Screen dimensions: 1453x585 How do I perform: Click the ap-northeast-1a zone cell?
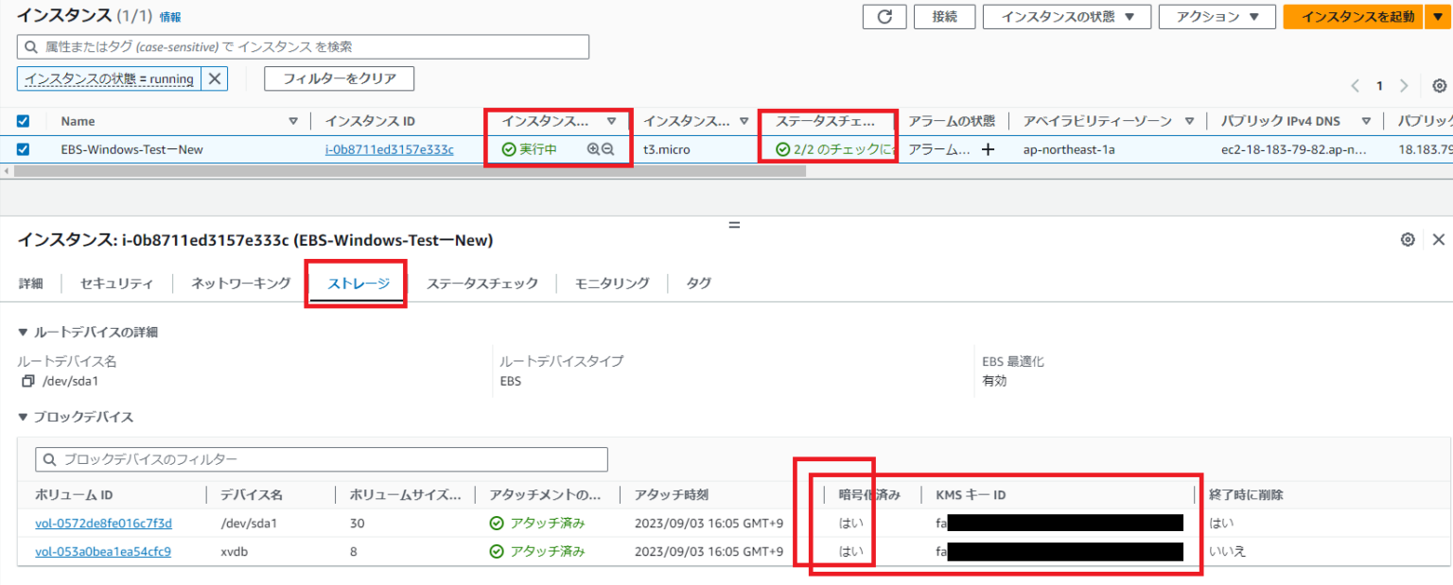[1069, 149]
